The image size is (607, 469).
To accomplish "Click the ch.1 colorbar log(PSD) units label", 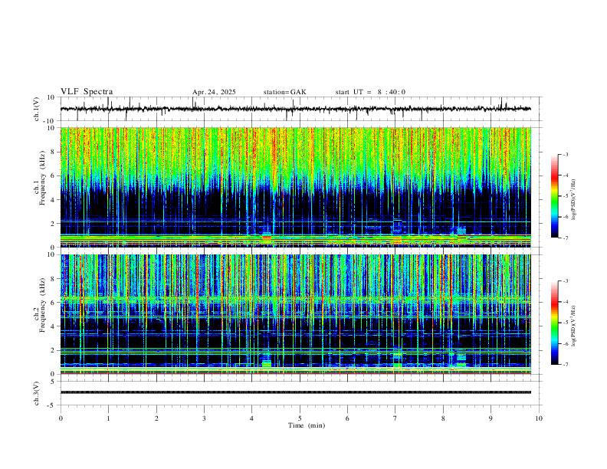I will 574,200.
